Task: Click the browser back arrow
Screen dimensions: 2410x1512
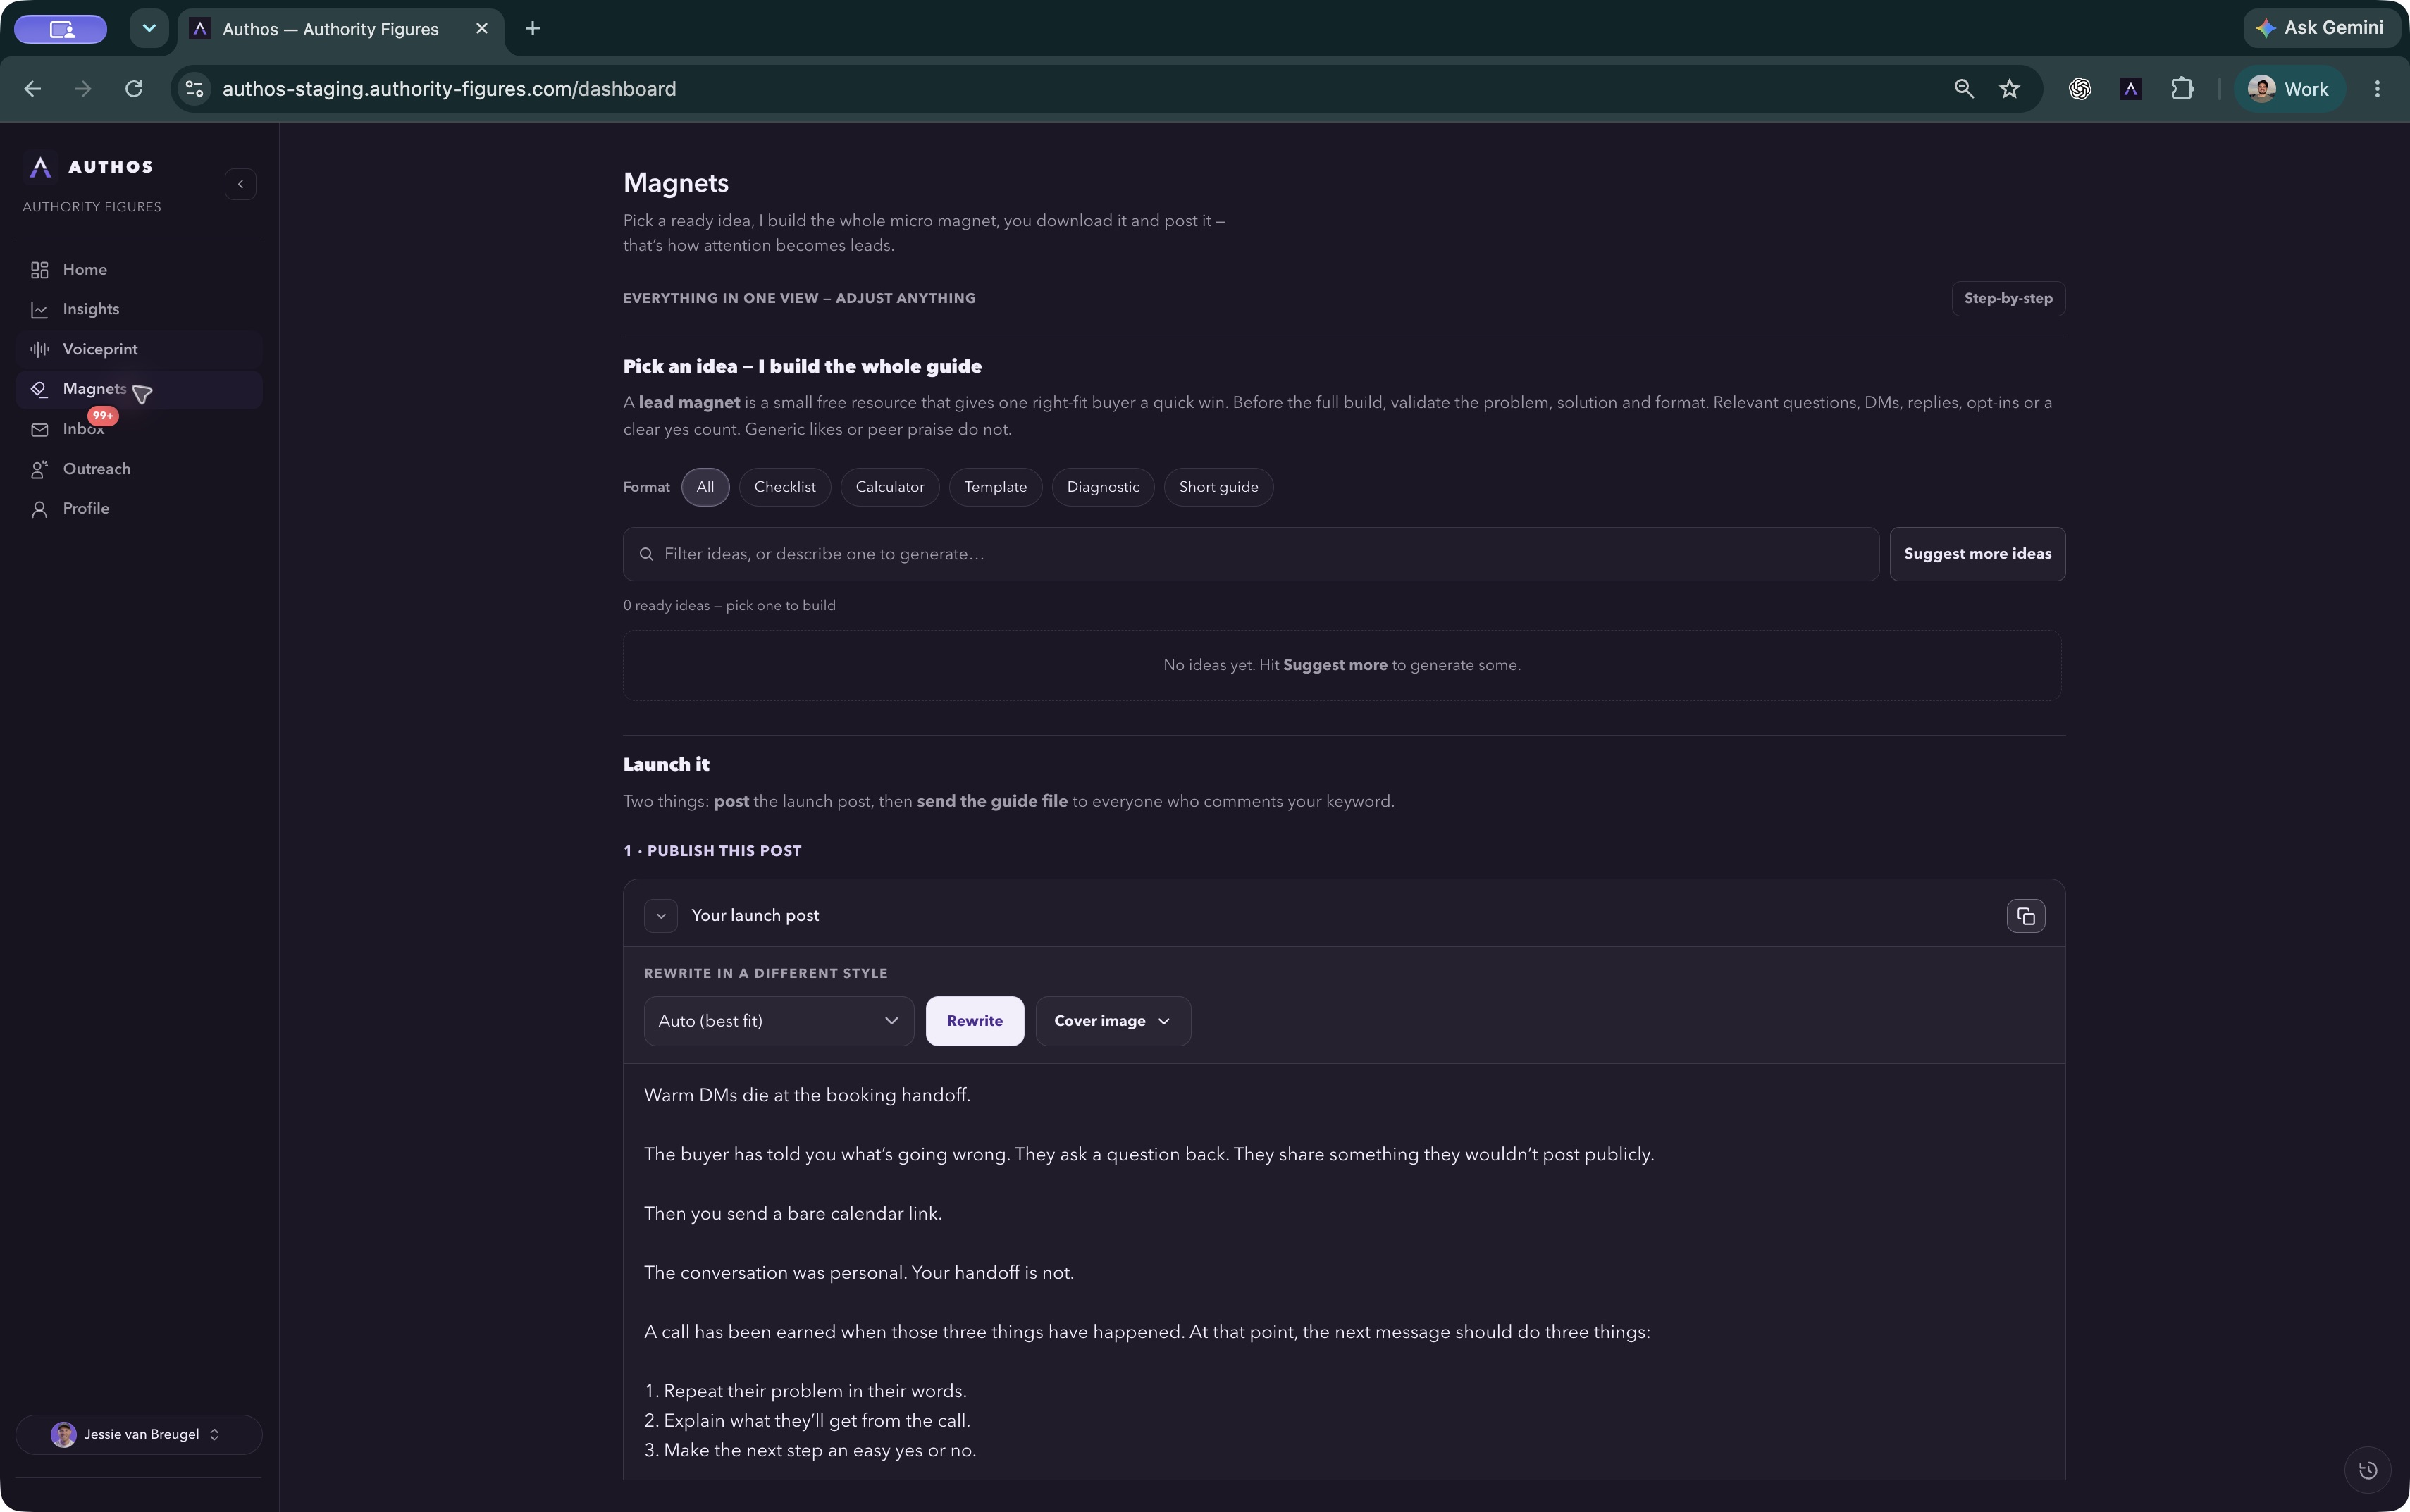Action: pyautogui.click(x=32, y=89)
